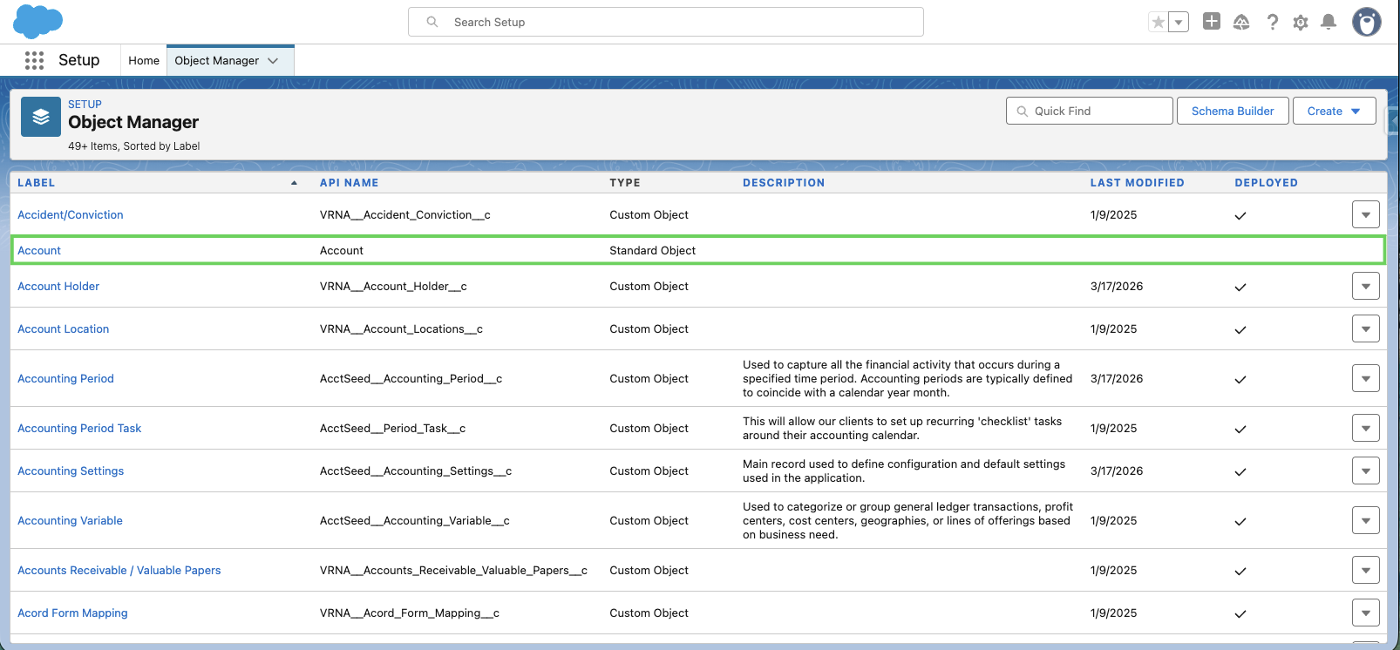Click the Accounting Period Task description text
The image size is (1400, 650).
902,429
